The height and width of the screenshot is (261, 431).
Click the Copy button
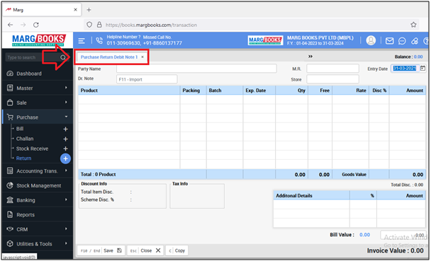tap(177, 250)
